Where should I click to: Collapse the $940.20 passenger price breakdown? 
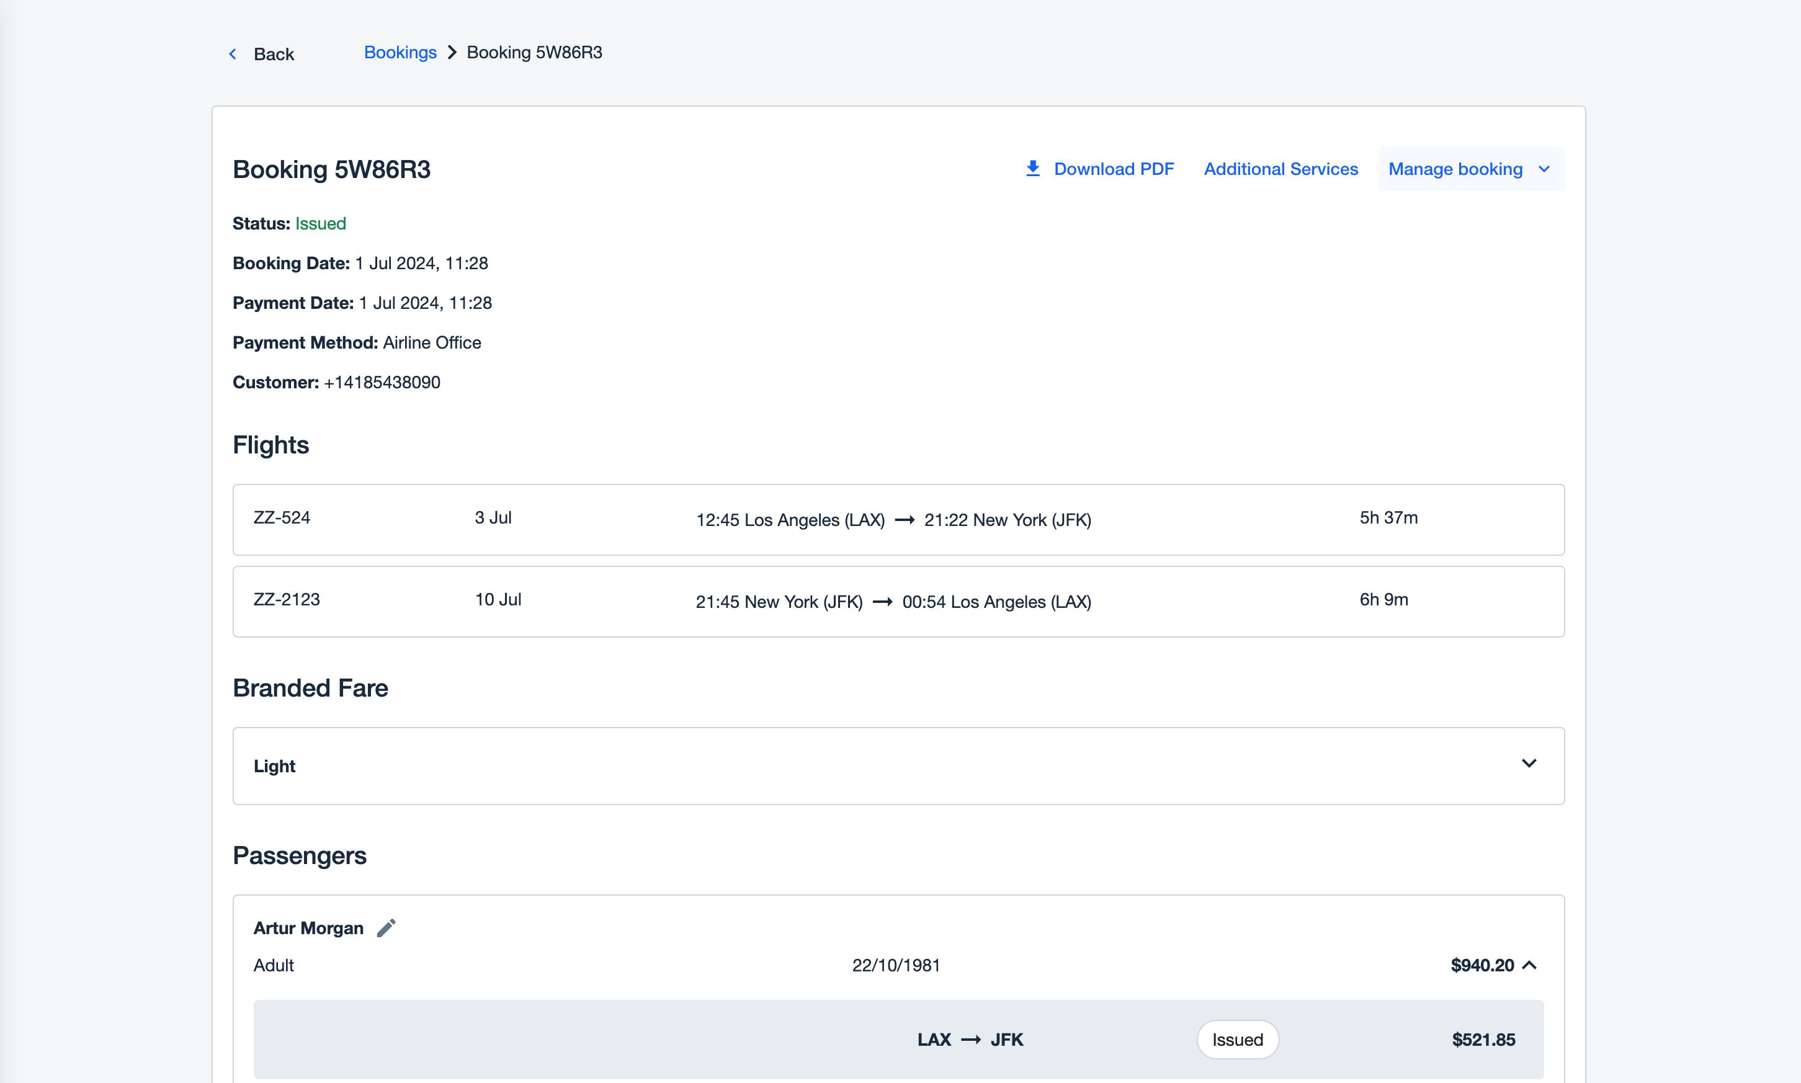[1531, 965]
